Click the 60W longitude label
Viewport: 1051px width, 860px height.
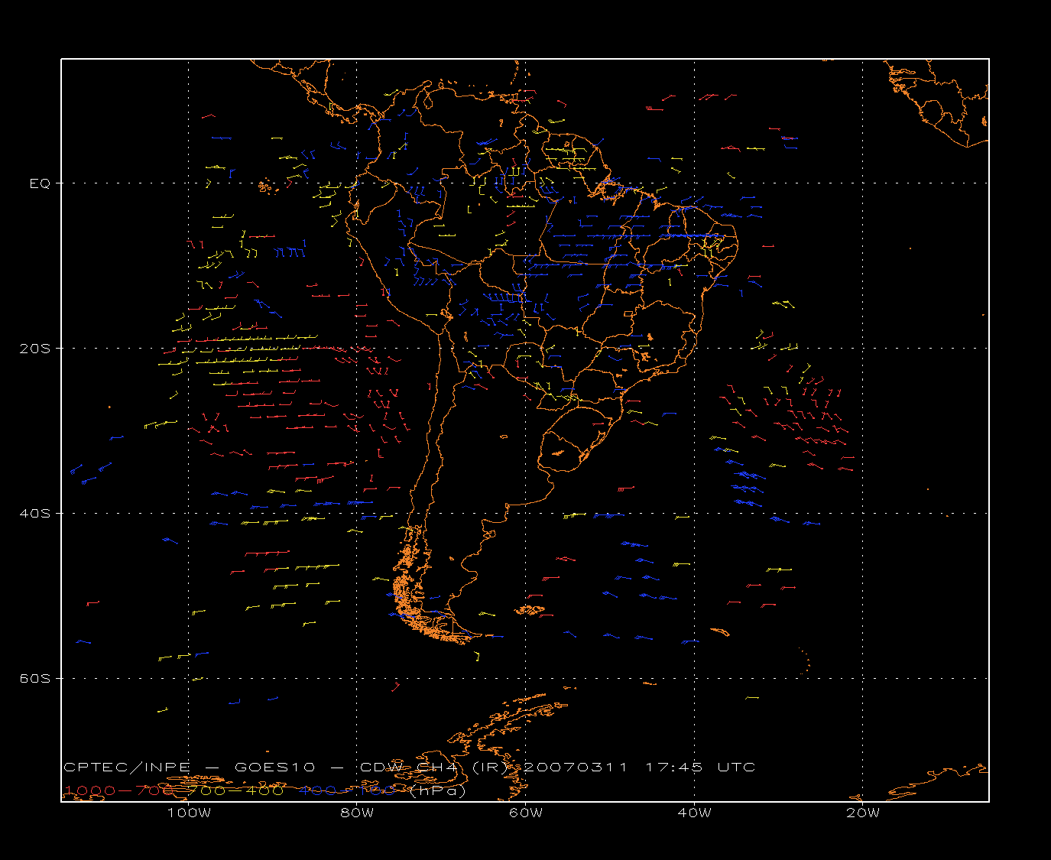(526, 813)
